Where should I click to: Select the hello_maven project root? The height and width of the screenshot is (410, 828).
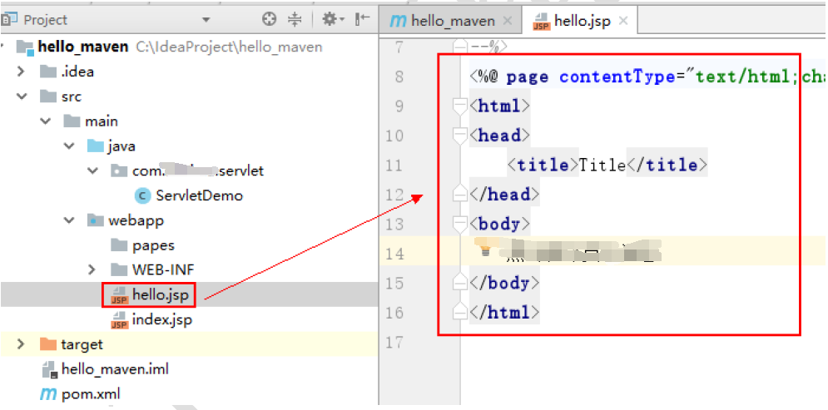pos(83,47)
